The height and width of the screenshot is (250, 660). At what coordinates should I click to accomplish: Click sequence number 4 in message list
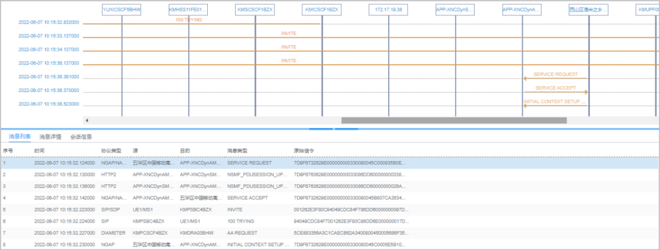pyautogui.click(x=4, y=198)
